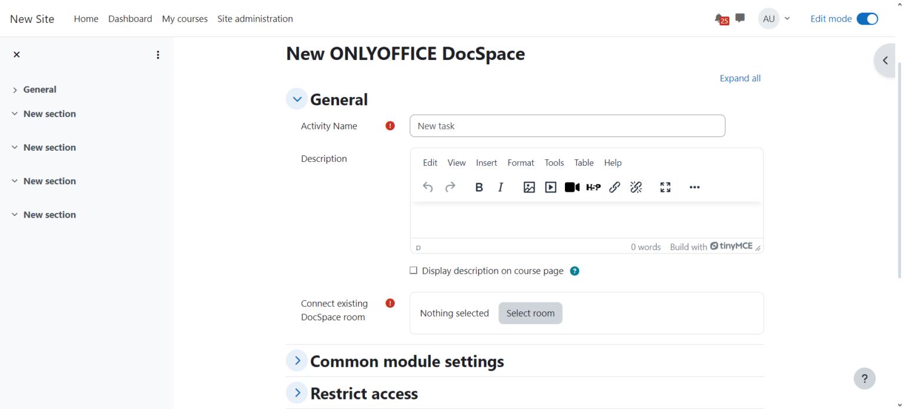Open the course index options kebab menu
The image size is (904, 409).
click(x=158, y=55)
